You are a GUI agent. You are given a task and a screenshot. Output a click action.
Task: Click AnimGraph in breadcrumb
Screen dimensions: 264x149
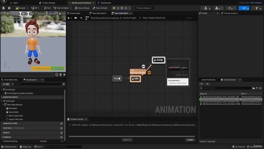tap(130, 18)
